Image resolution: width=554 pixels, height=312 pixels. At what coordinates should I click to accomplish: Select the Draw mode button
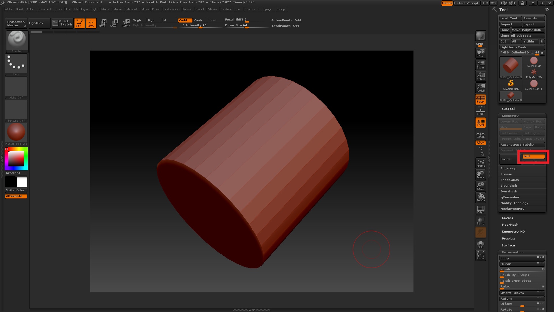91,23
